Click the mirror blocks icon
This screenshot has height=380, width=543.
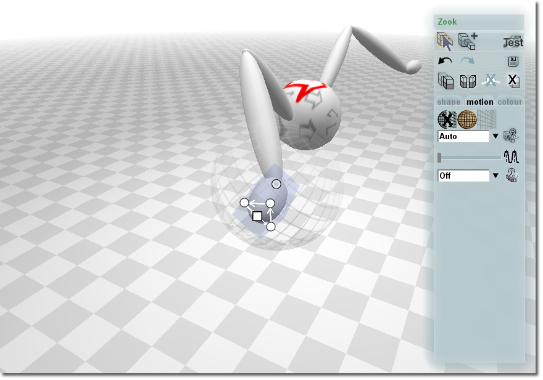[468, 81]
